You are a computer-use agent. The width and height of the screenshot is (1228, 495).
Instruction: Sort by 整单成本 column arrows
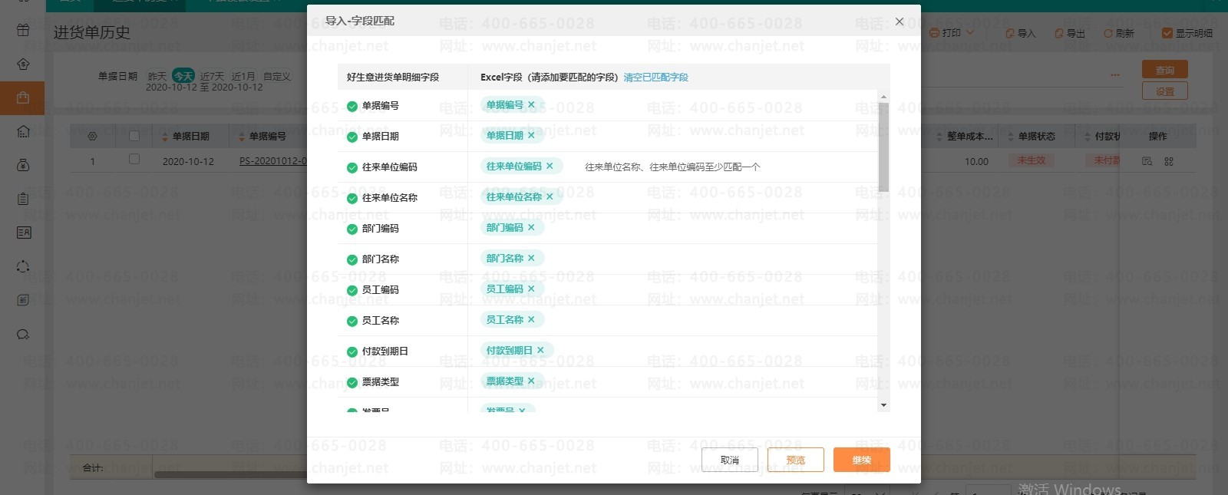tap(940, 137)
